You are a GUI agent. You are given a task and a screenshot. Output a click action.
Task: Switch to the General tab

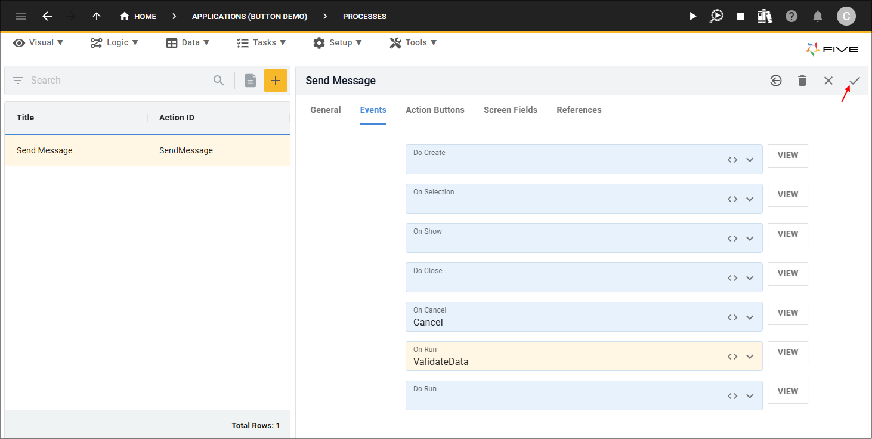coord(326,110)
